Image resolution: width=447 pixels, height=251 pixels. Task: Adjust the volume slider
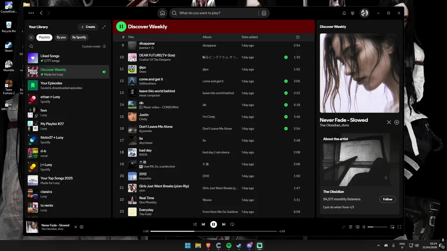pos(377,227)
